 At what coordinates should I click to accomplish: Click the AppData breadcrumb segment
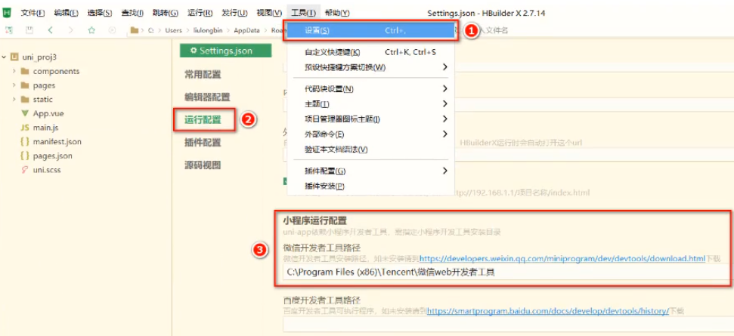(x=246, y=30)
